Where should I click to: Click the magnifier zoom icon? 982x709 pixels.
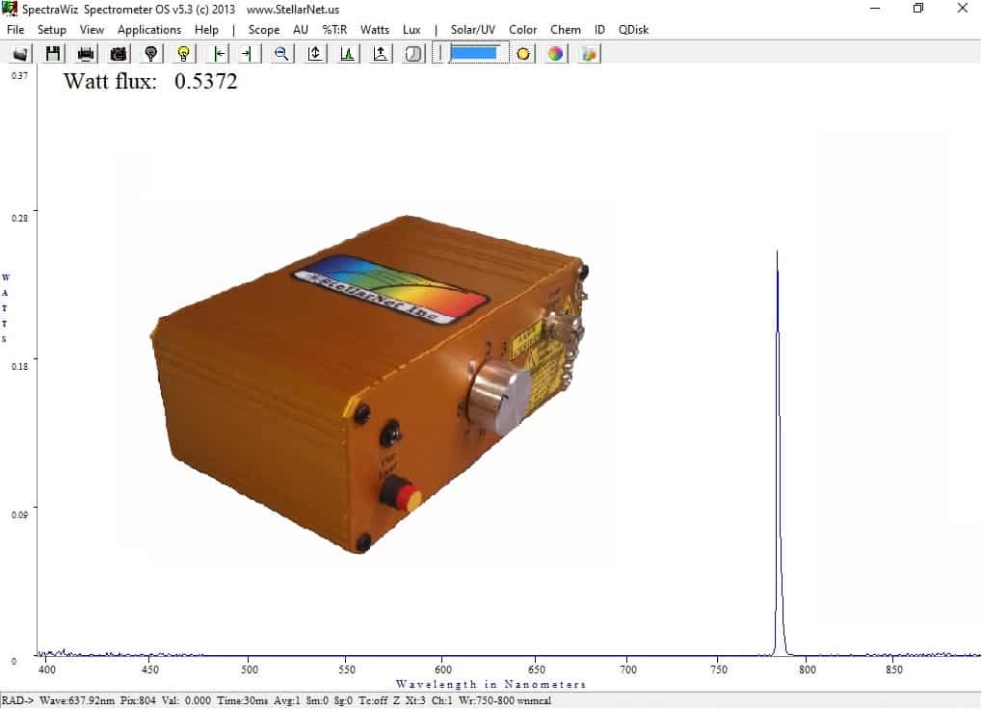(x=281, y=54)
